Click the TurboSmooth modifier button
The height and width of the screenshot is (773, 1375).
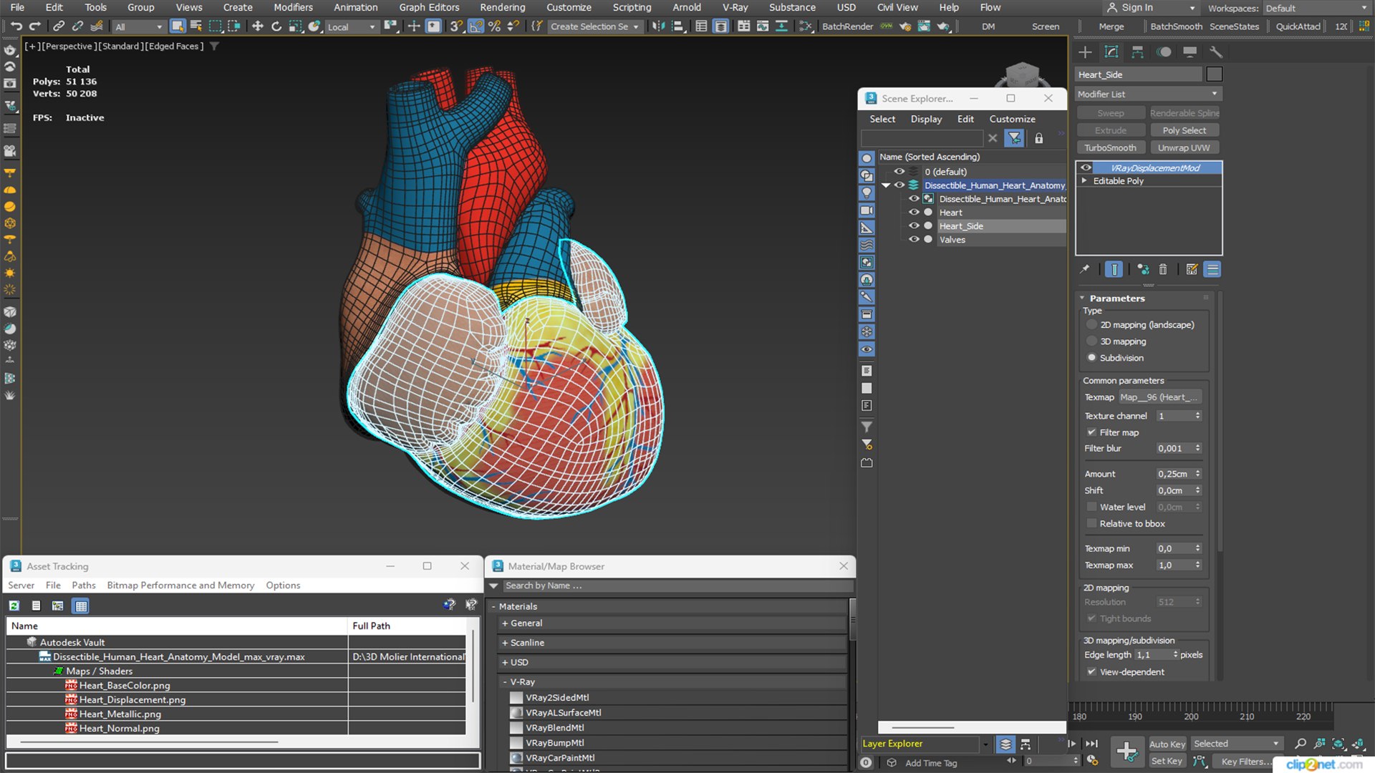1110,148
